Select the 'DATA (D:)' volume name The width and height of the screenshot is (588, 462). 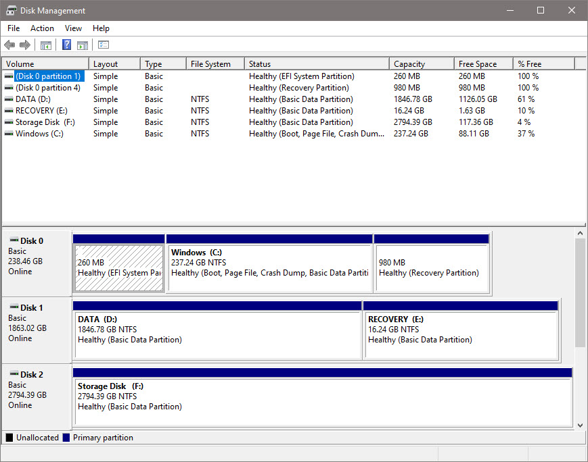click(33, 99)
